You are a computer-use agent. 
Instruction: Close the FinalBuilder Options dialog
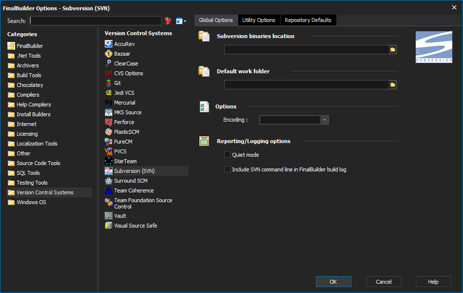click(x=454, y=7)
